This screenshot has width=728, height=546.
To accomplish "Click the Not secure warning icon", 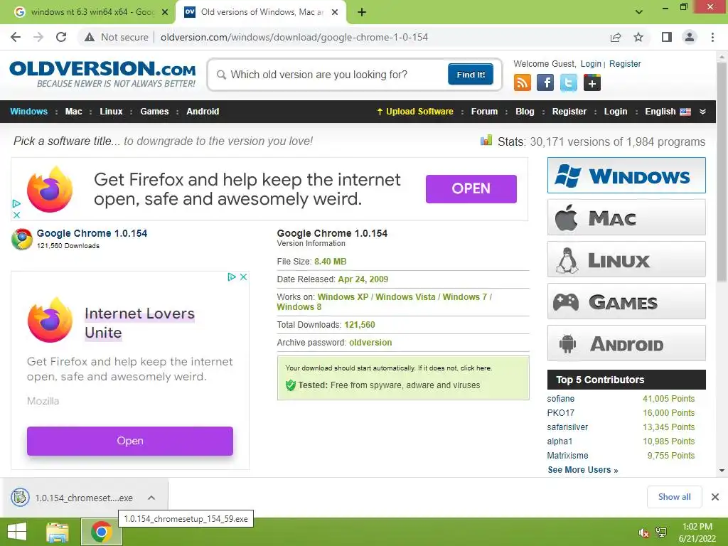I will (90, 37).
